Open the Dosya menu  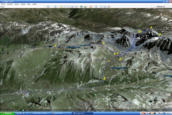tap(3, 4)
